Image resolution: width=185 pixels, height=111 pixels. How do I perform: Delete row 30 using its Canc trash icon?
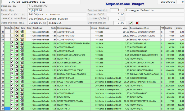[x=22, y=105]
